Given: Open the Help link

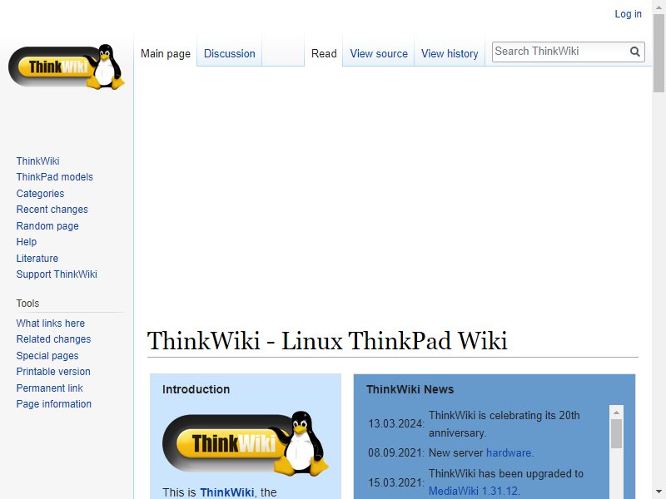Looking at the screenshot, I should 27,242.
